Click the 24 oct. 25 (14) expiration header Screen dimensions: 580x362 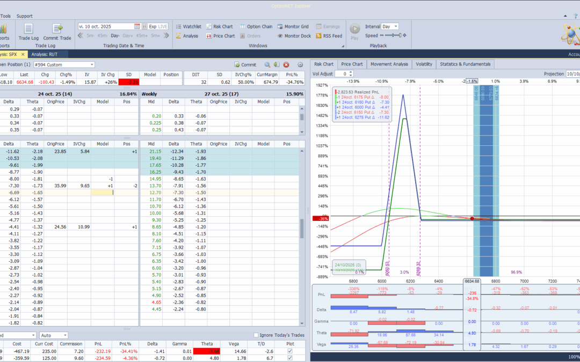tap(55, 94)
